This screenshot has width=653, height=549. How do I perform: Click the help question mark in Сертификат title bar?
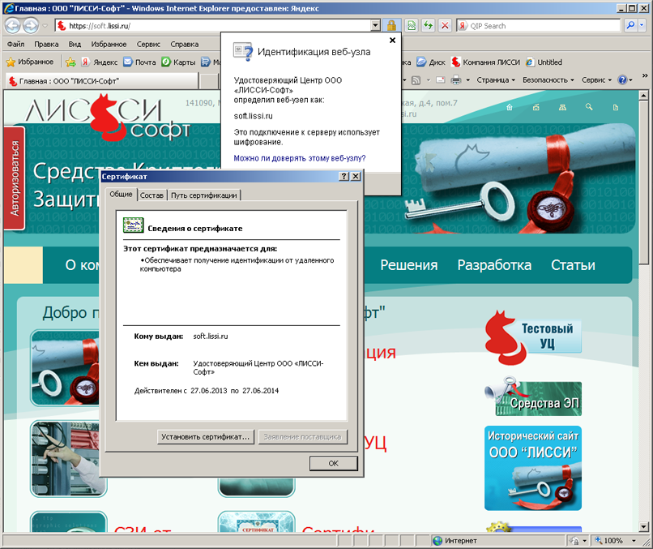344,176
